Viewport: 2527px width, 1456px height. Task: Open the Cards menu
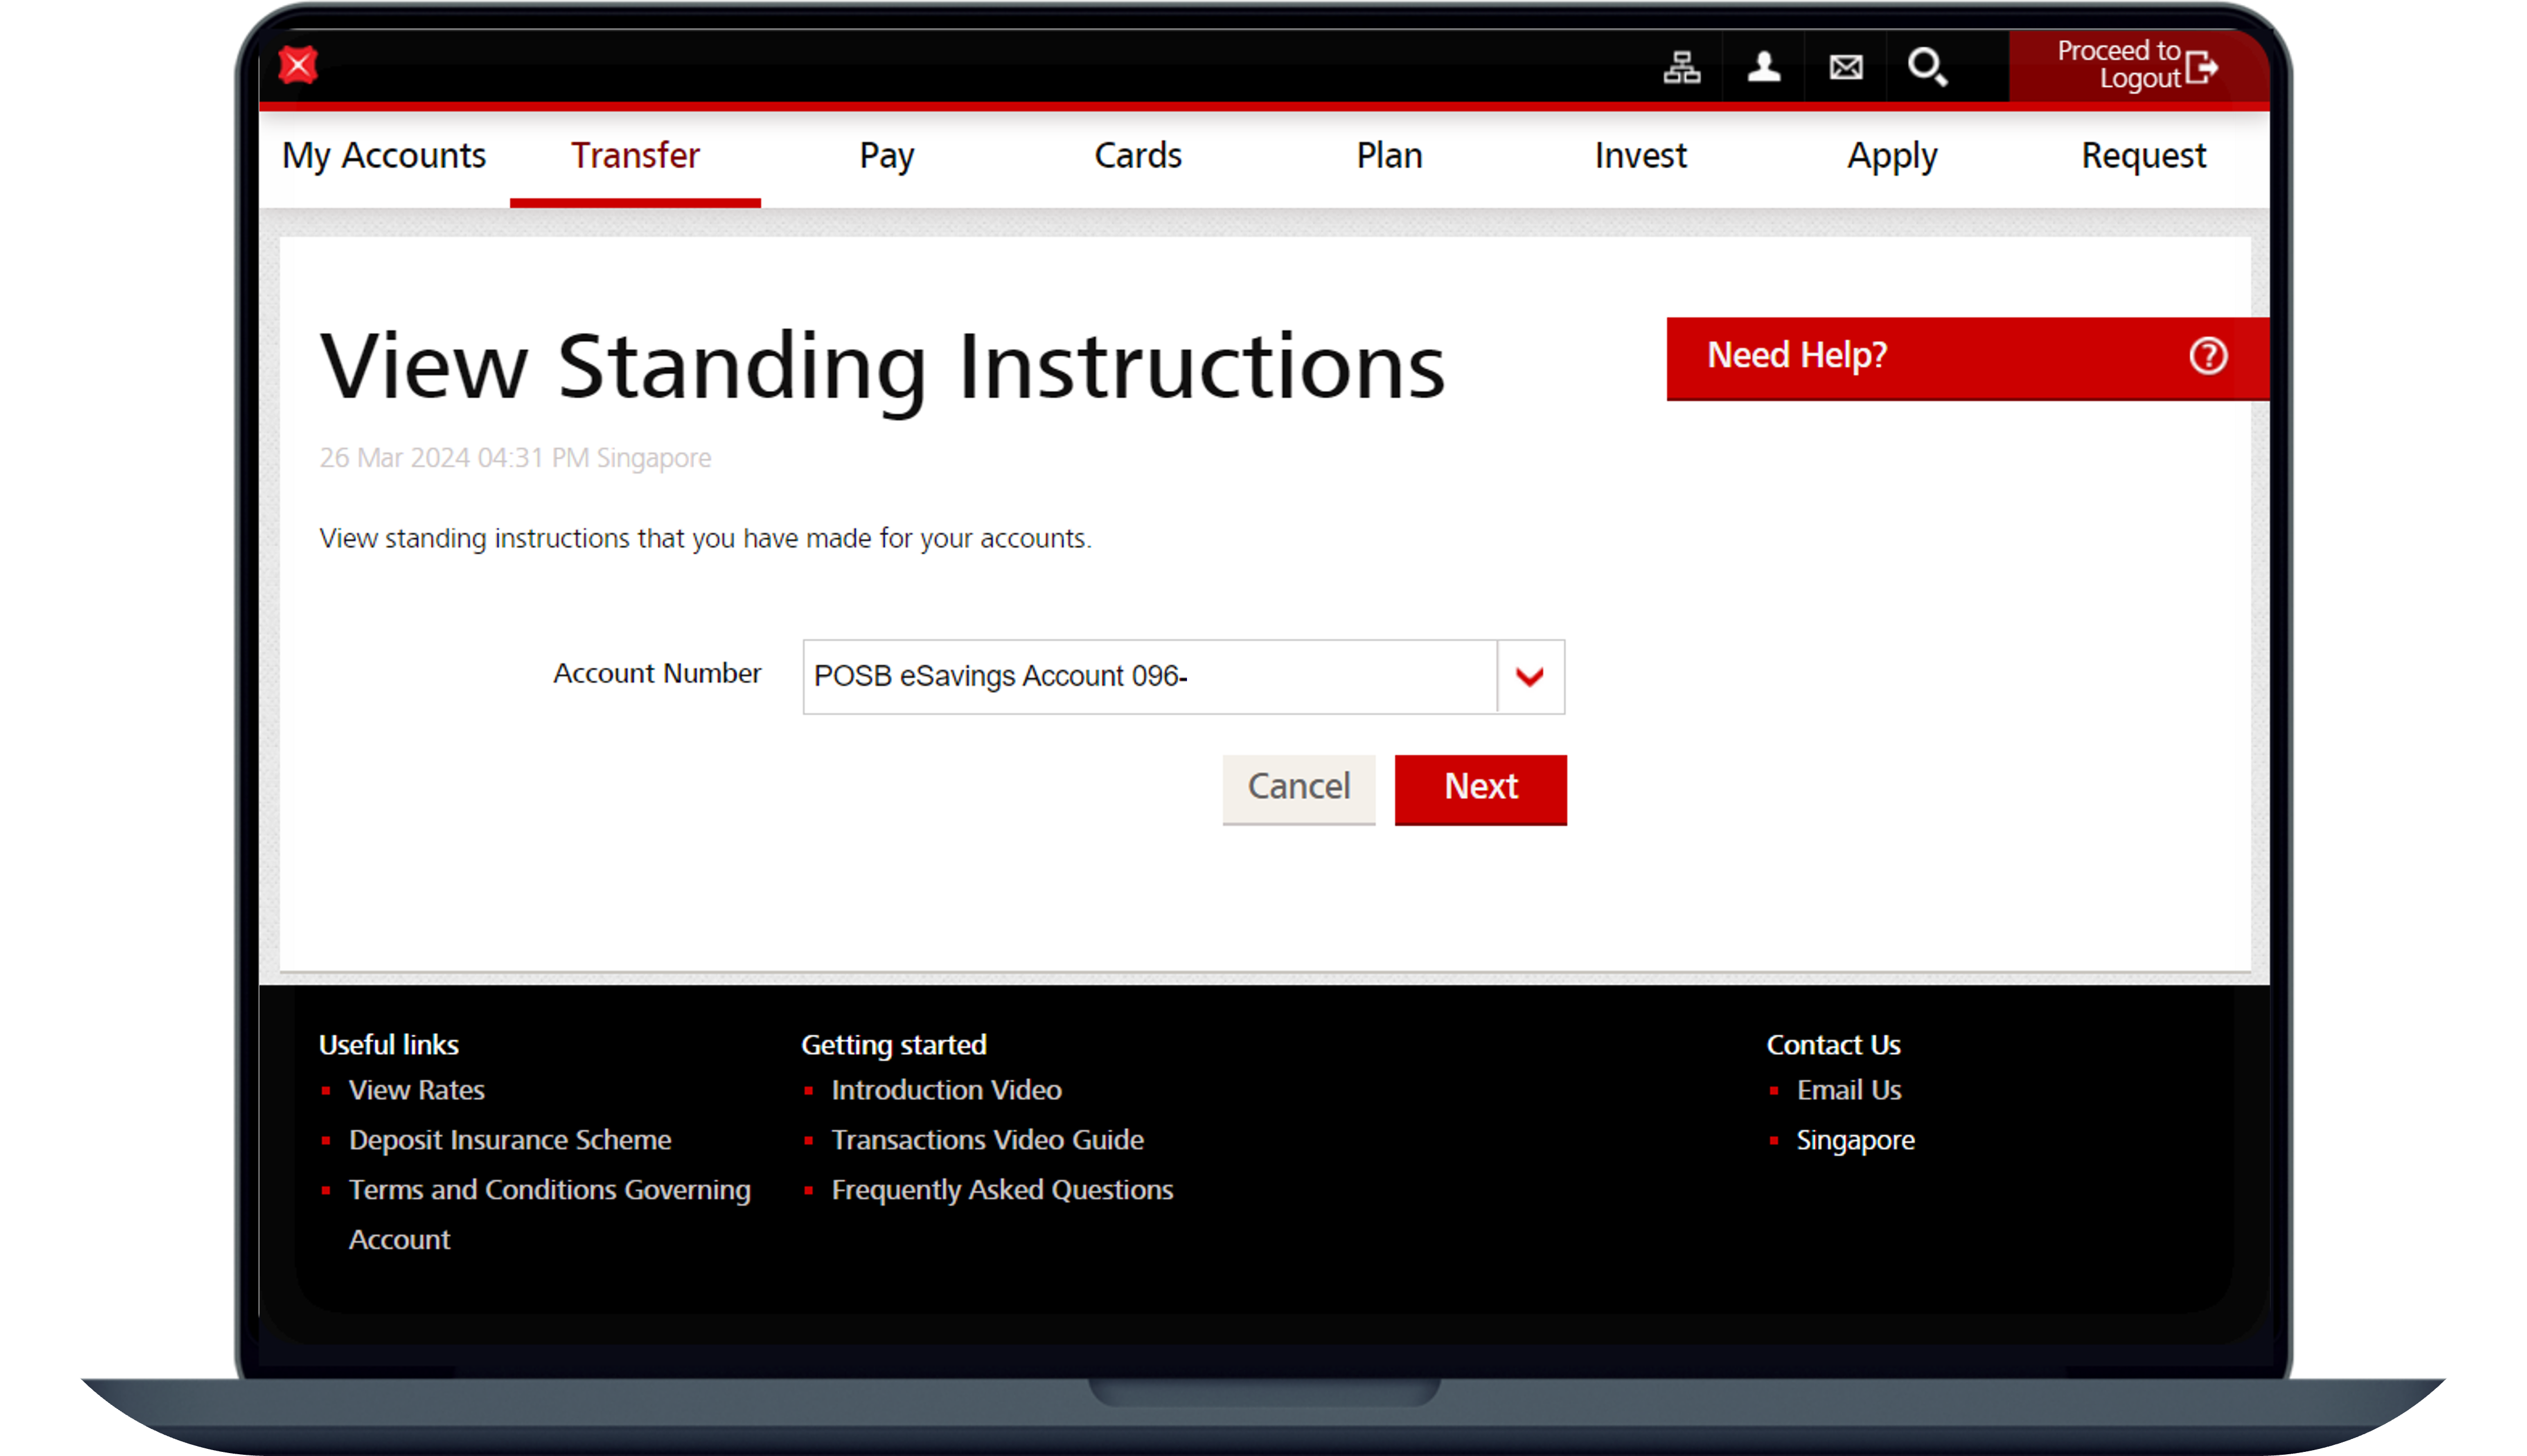[1138, 156]
